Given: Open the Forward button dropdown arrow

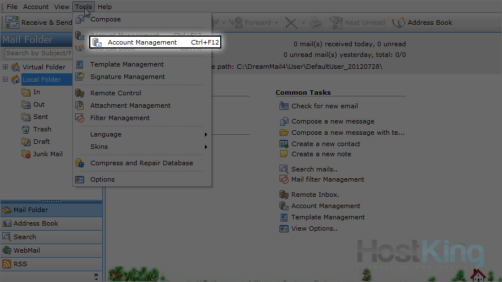Looking at the screenshot, I should click(276, 23).
